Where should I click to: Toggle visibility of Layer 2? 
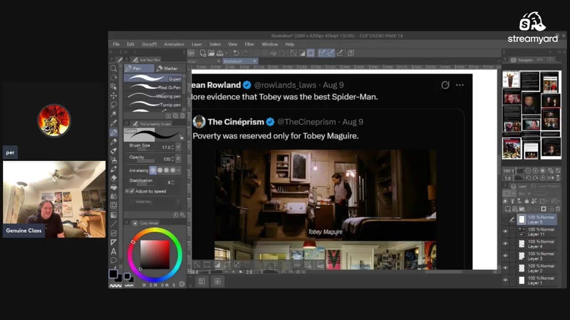(505, 268)
